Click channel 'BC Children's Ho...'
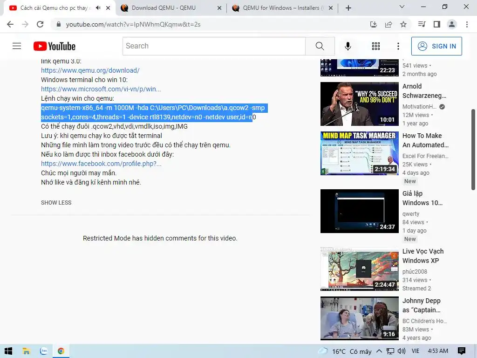The image size is (477, 358). tap(425, 321)
